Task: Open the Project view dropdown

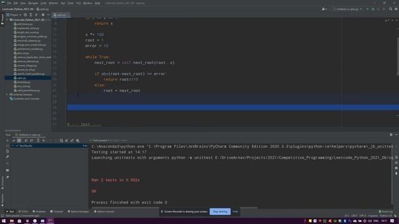Action: click(x=14, y=15)
